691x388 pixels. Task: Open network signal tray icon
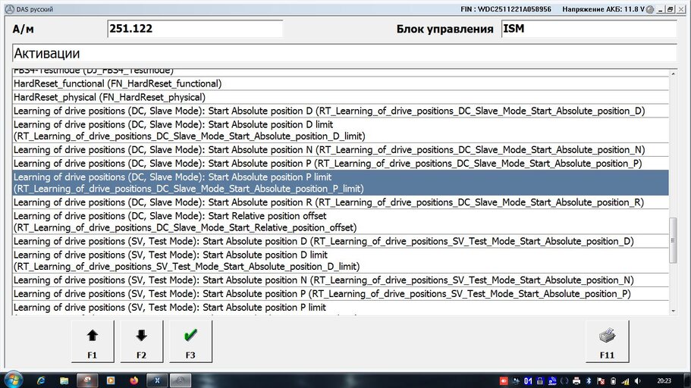(625, 381)
